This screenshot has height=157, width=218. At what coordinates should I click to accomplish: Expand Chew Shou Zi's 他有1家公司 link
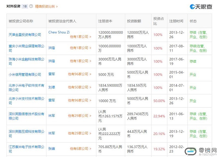coord(80,36)
